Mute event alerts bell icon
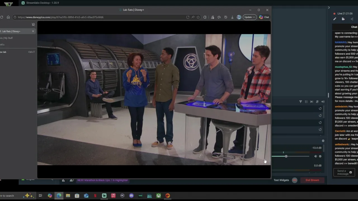Screen dimensions: 358x201 pos(317,102)
